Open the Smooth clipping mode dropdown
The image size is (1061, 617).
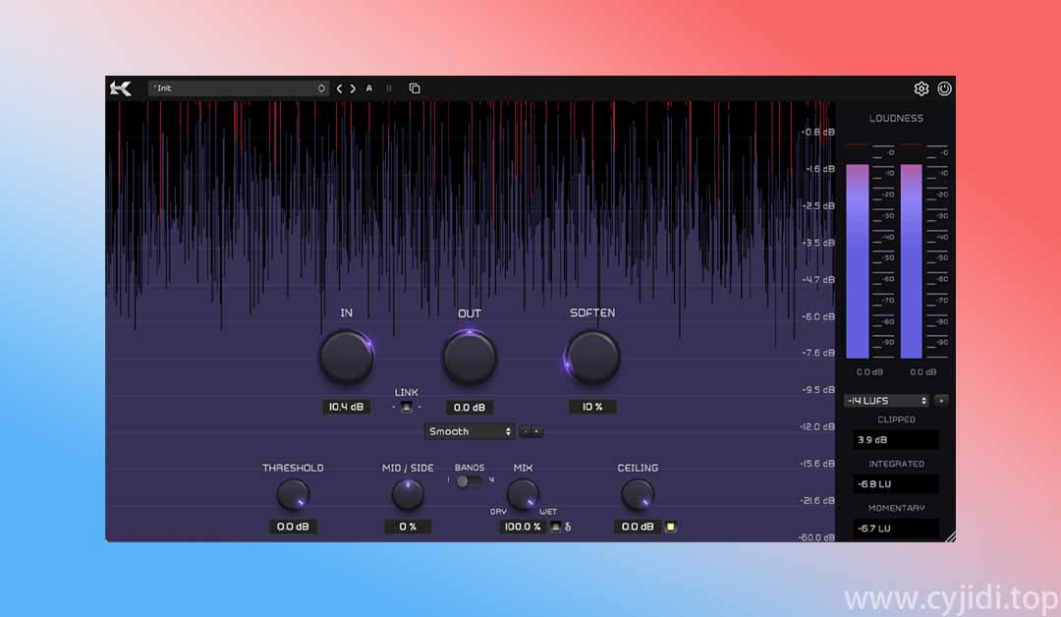coord(470,431)
